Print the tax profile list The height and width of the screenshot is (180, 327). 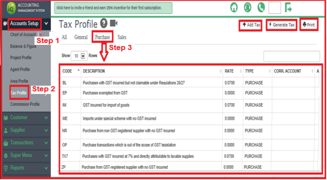point(308,25)
